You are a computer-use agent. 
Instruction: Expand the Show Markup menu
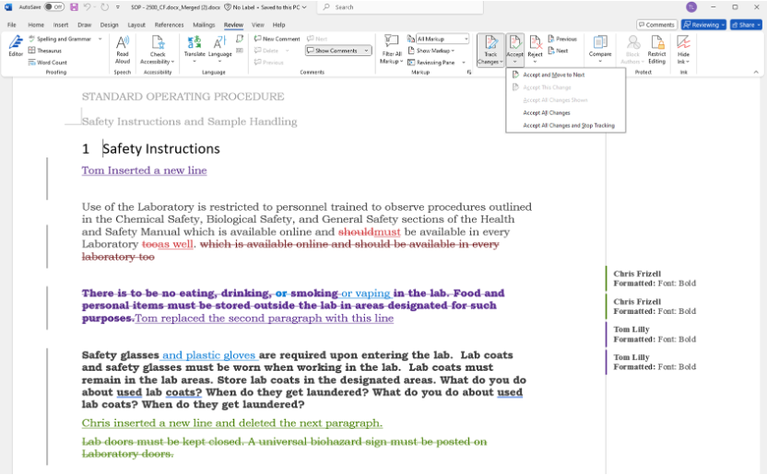(x=431, y=51)
